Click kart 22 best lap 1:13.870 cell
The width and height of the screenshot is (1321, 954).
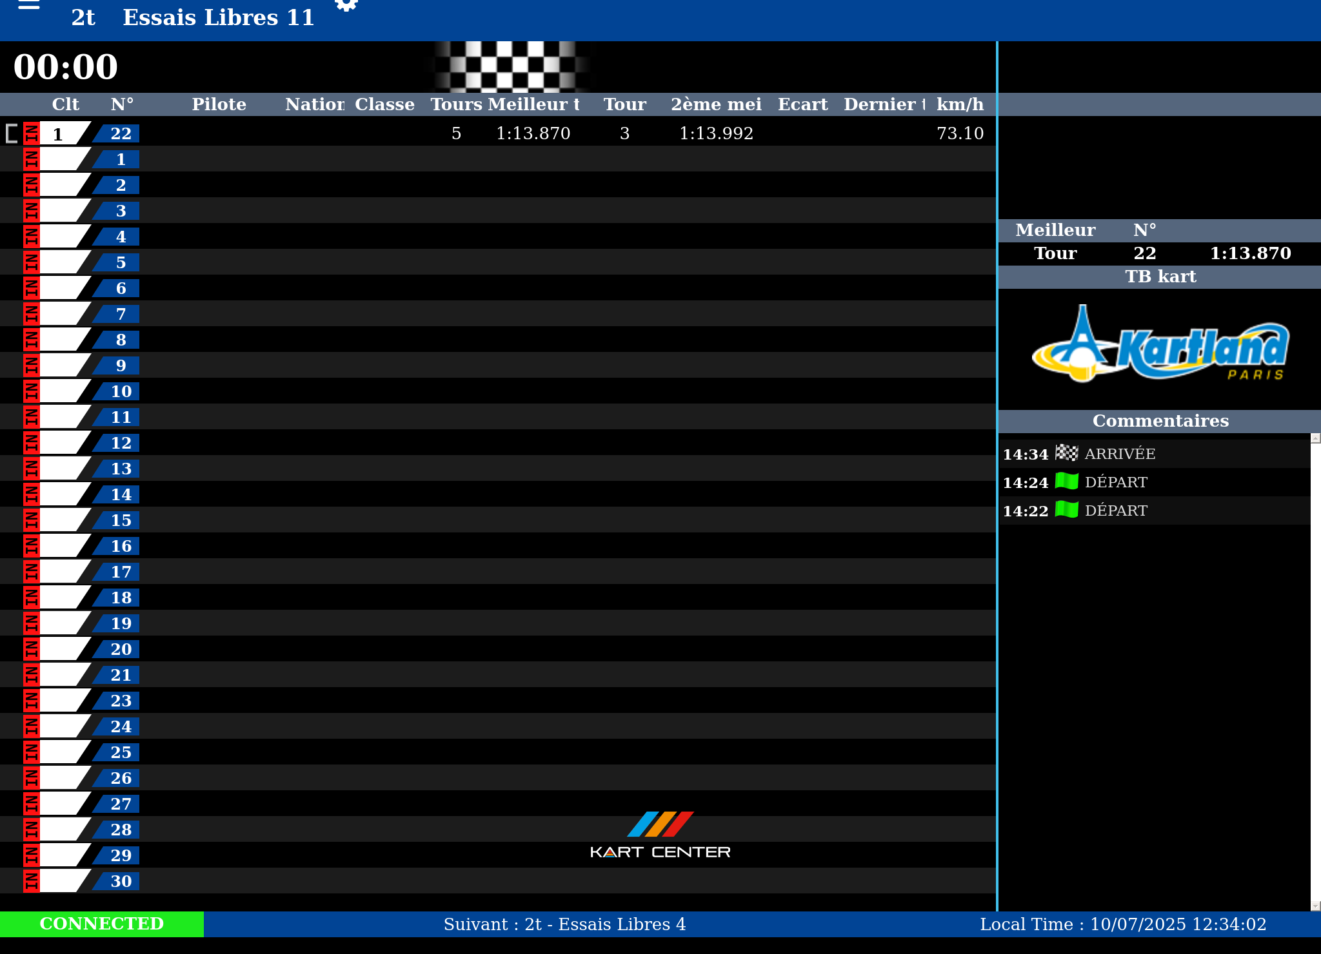[533, 133]
